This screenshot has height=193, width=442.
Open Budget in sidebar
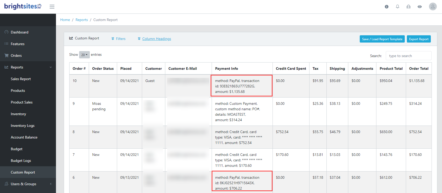17,149
